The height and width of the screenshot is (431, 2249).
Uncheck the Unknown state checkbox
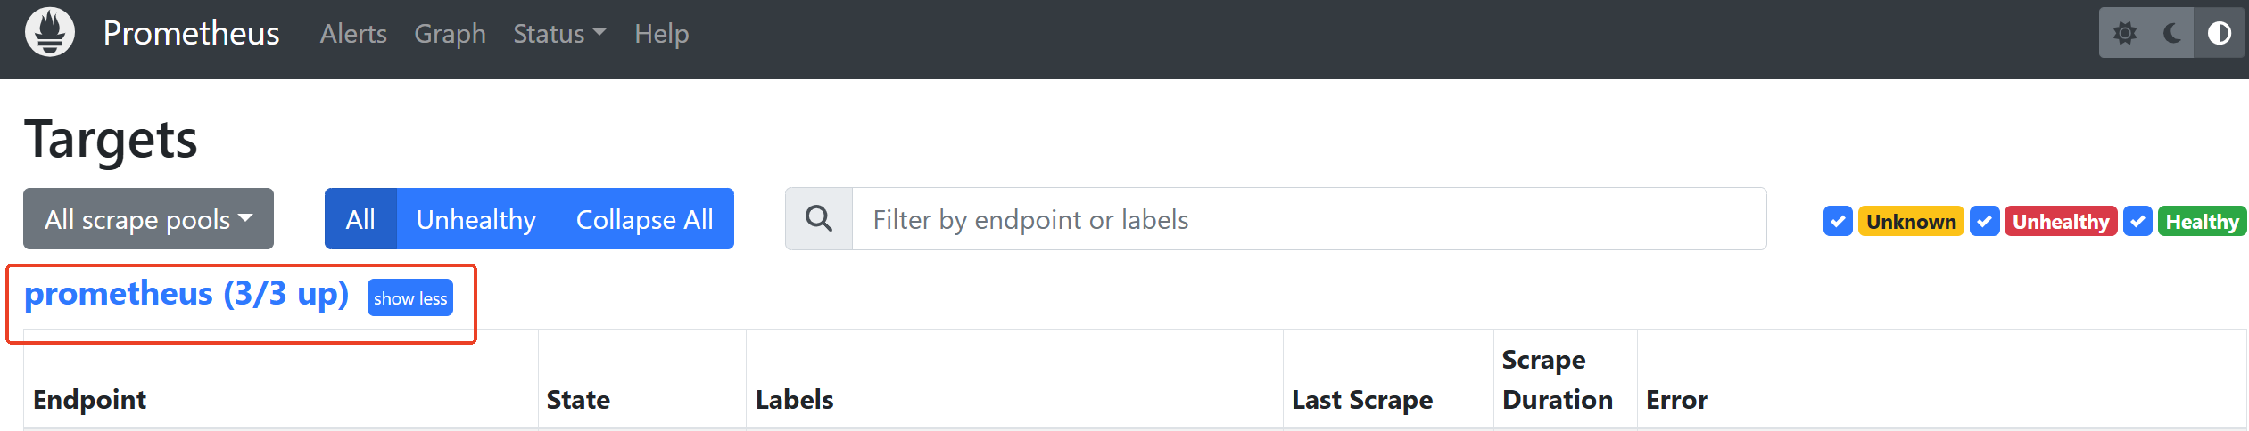click(x=1838, y=221)
